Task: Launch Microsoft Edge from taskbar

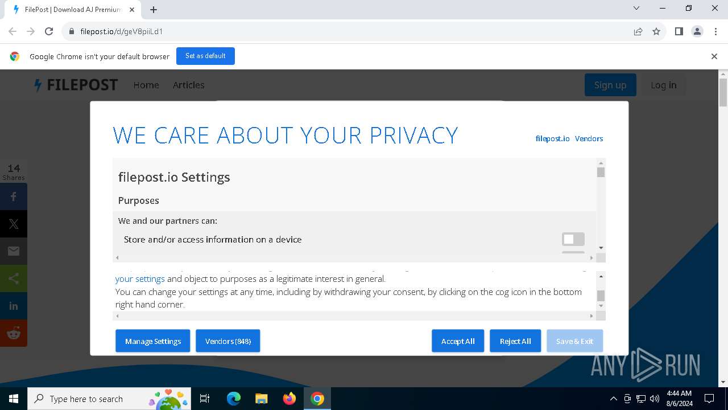Action: (234, 399)
